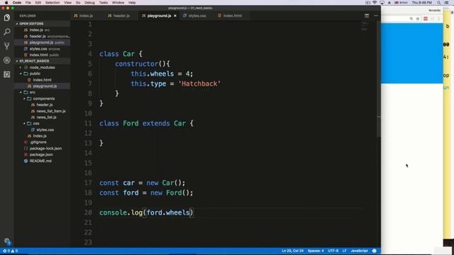This screenshot has height=255, width=454.
Task: Open the Selection menu
Action: (52, 3)
